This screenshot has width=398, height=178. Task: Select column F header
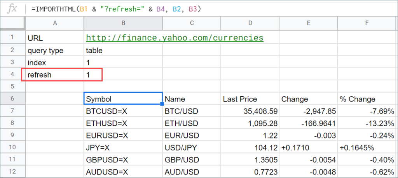pos(367,23)
